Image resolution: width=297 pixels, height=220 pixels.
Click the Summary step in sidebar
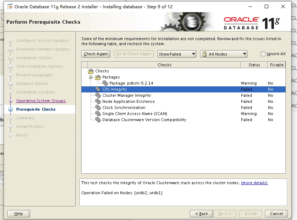[x=25, y=118]
